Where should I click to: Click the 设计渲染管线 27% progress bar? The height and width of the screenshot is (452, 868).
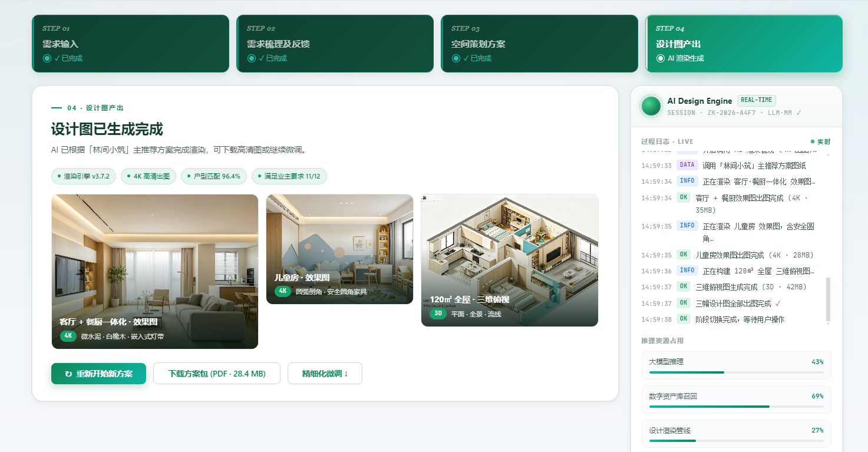click(737, 441)
